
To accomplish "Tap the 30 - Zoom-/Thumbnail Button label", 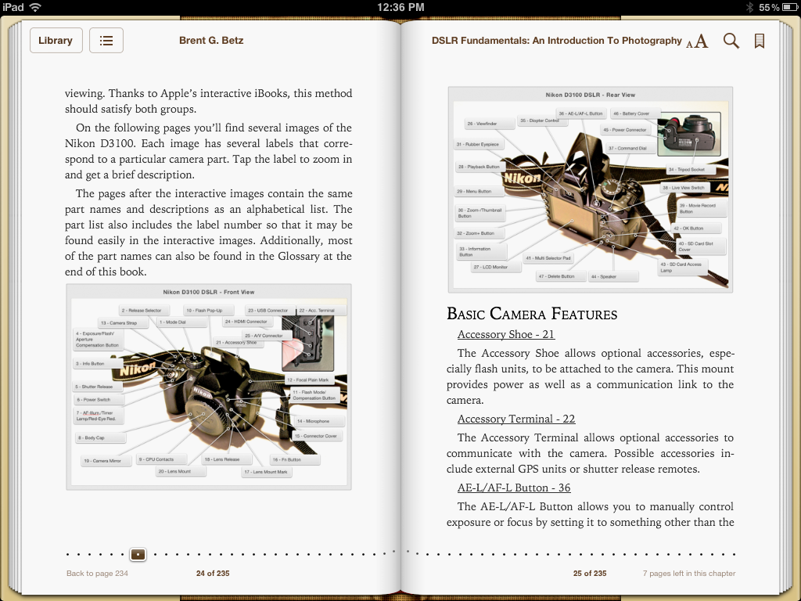I will (480, 213).
